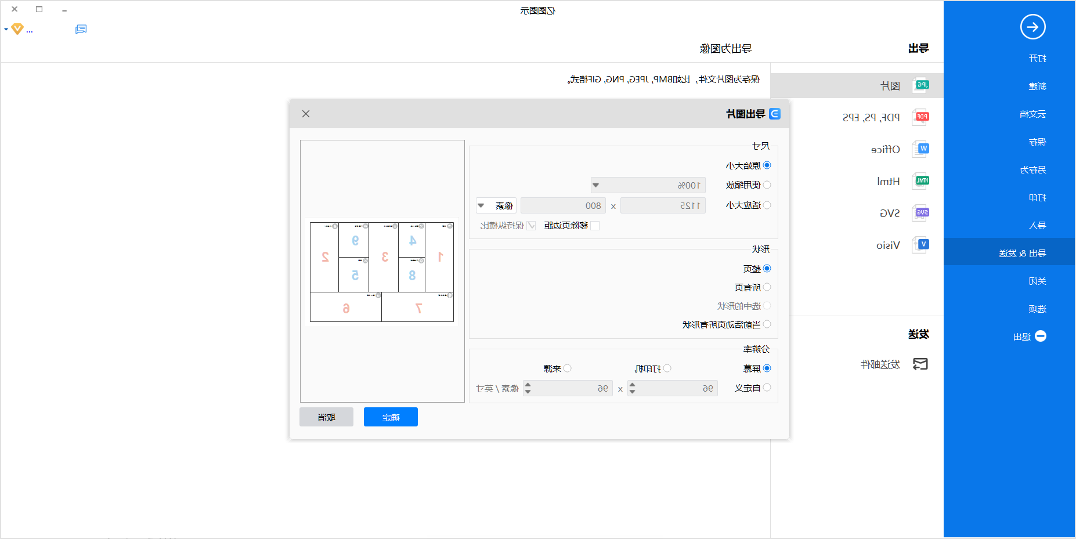Choose the SVG export label
Image resolution: width=1076 pixels, height=539 pixels.
click(x=890, y=214)
